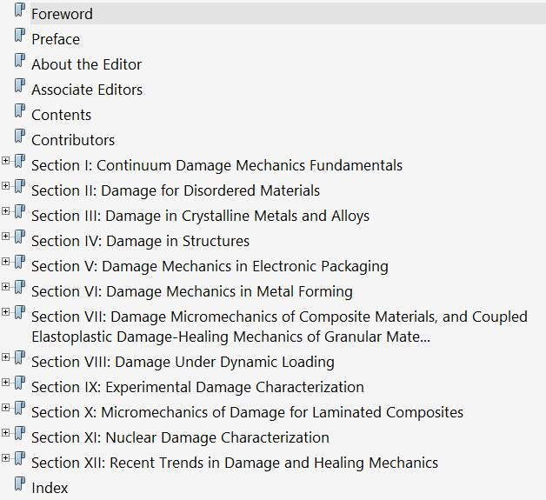Expand Section III Crystalline Metals and Alloys
Viewport: 546px width, 500px height.
pos(6,211)
